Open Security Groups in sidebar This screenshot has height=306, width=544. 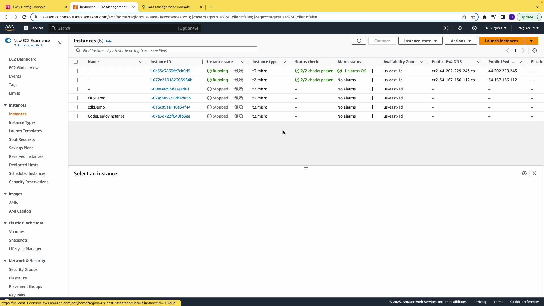(23, 269)
